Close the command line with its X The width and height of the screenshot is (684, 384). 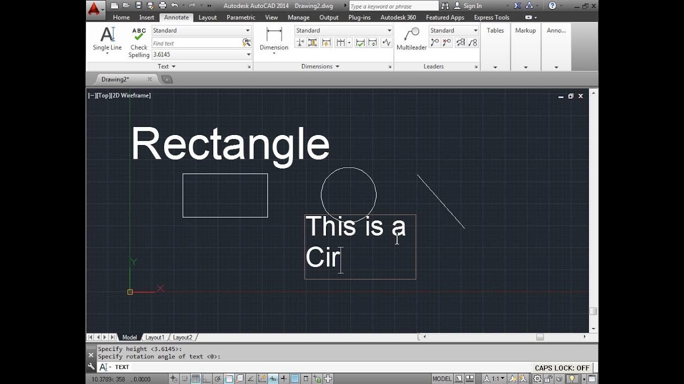tap(91, 355)
